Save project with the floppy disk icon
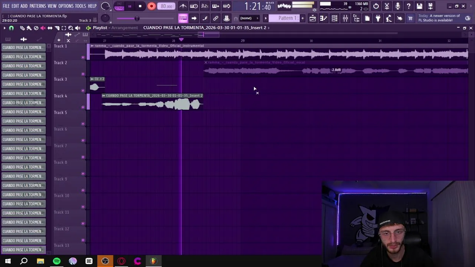The height and width of the screenshot is (267, 475). click(419, 6)
